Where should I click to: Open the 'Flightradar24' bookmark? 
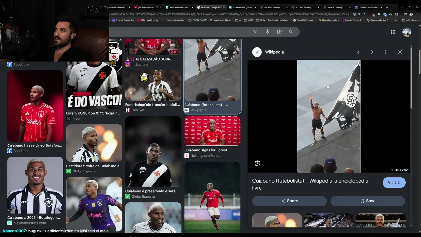(x=378, y=20)
